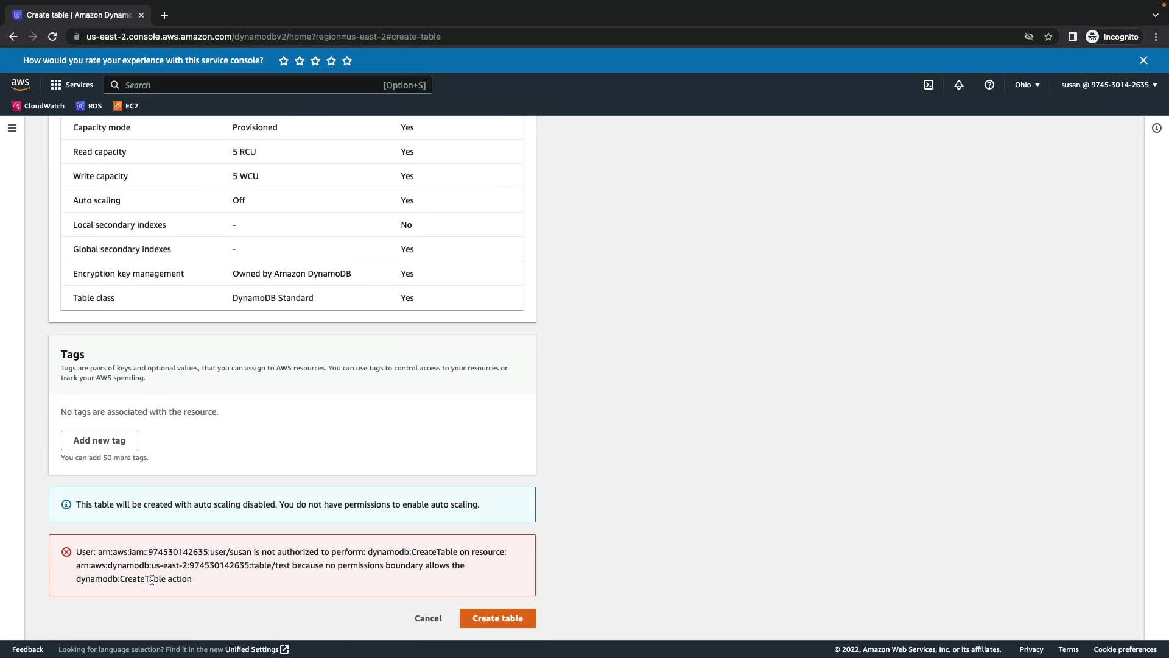The width and height of the screenshot is (1169, 658).
Task: Open the RDS favorite shortcut
Action: tap(89, 106)
